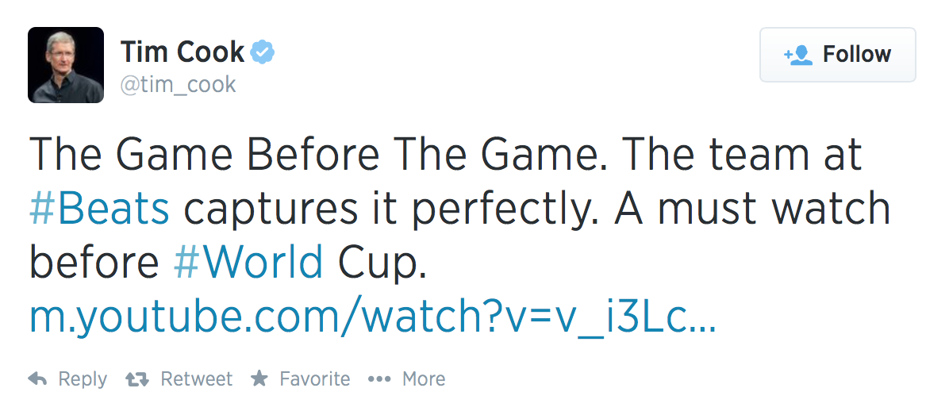The image size is (949, 411).
Task: Open the #World hashtag
Action: (248, 263)
